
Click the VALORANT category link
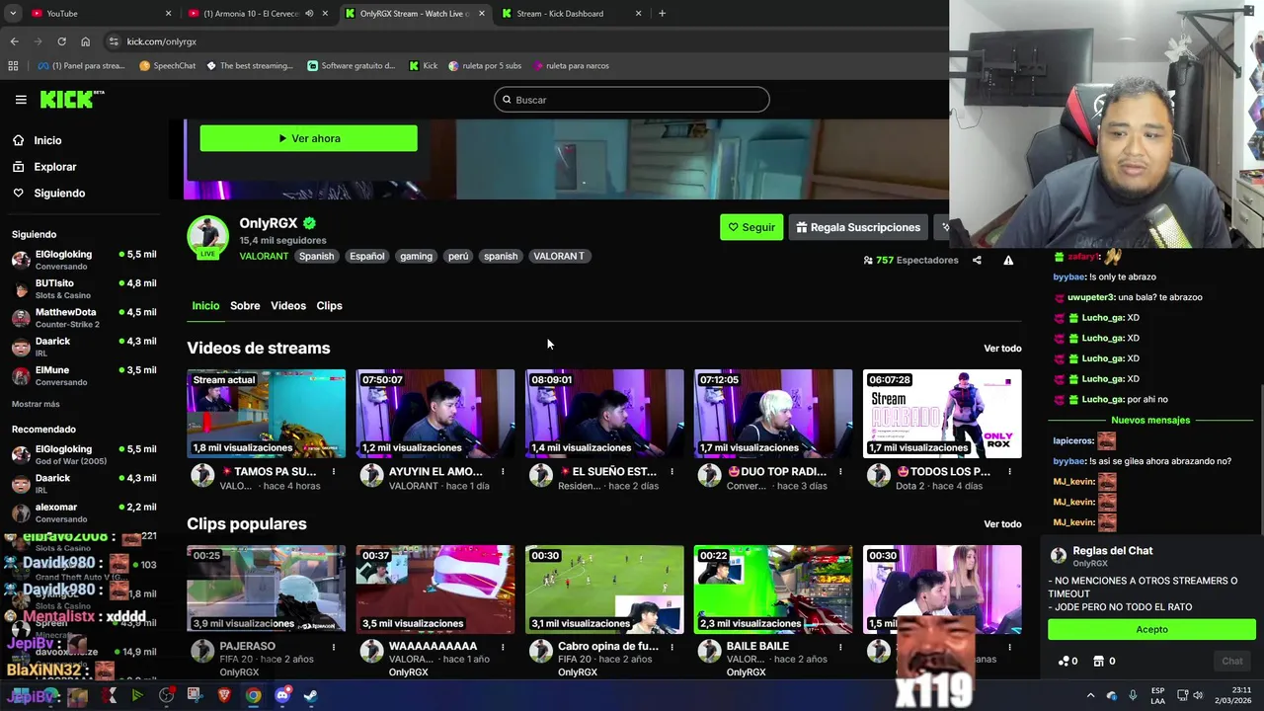(264, 256)
